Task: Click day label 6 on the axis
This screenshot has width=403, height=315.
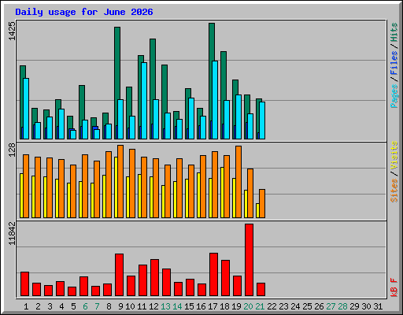Action: [85, 306]
